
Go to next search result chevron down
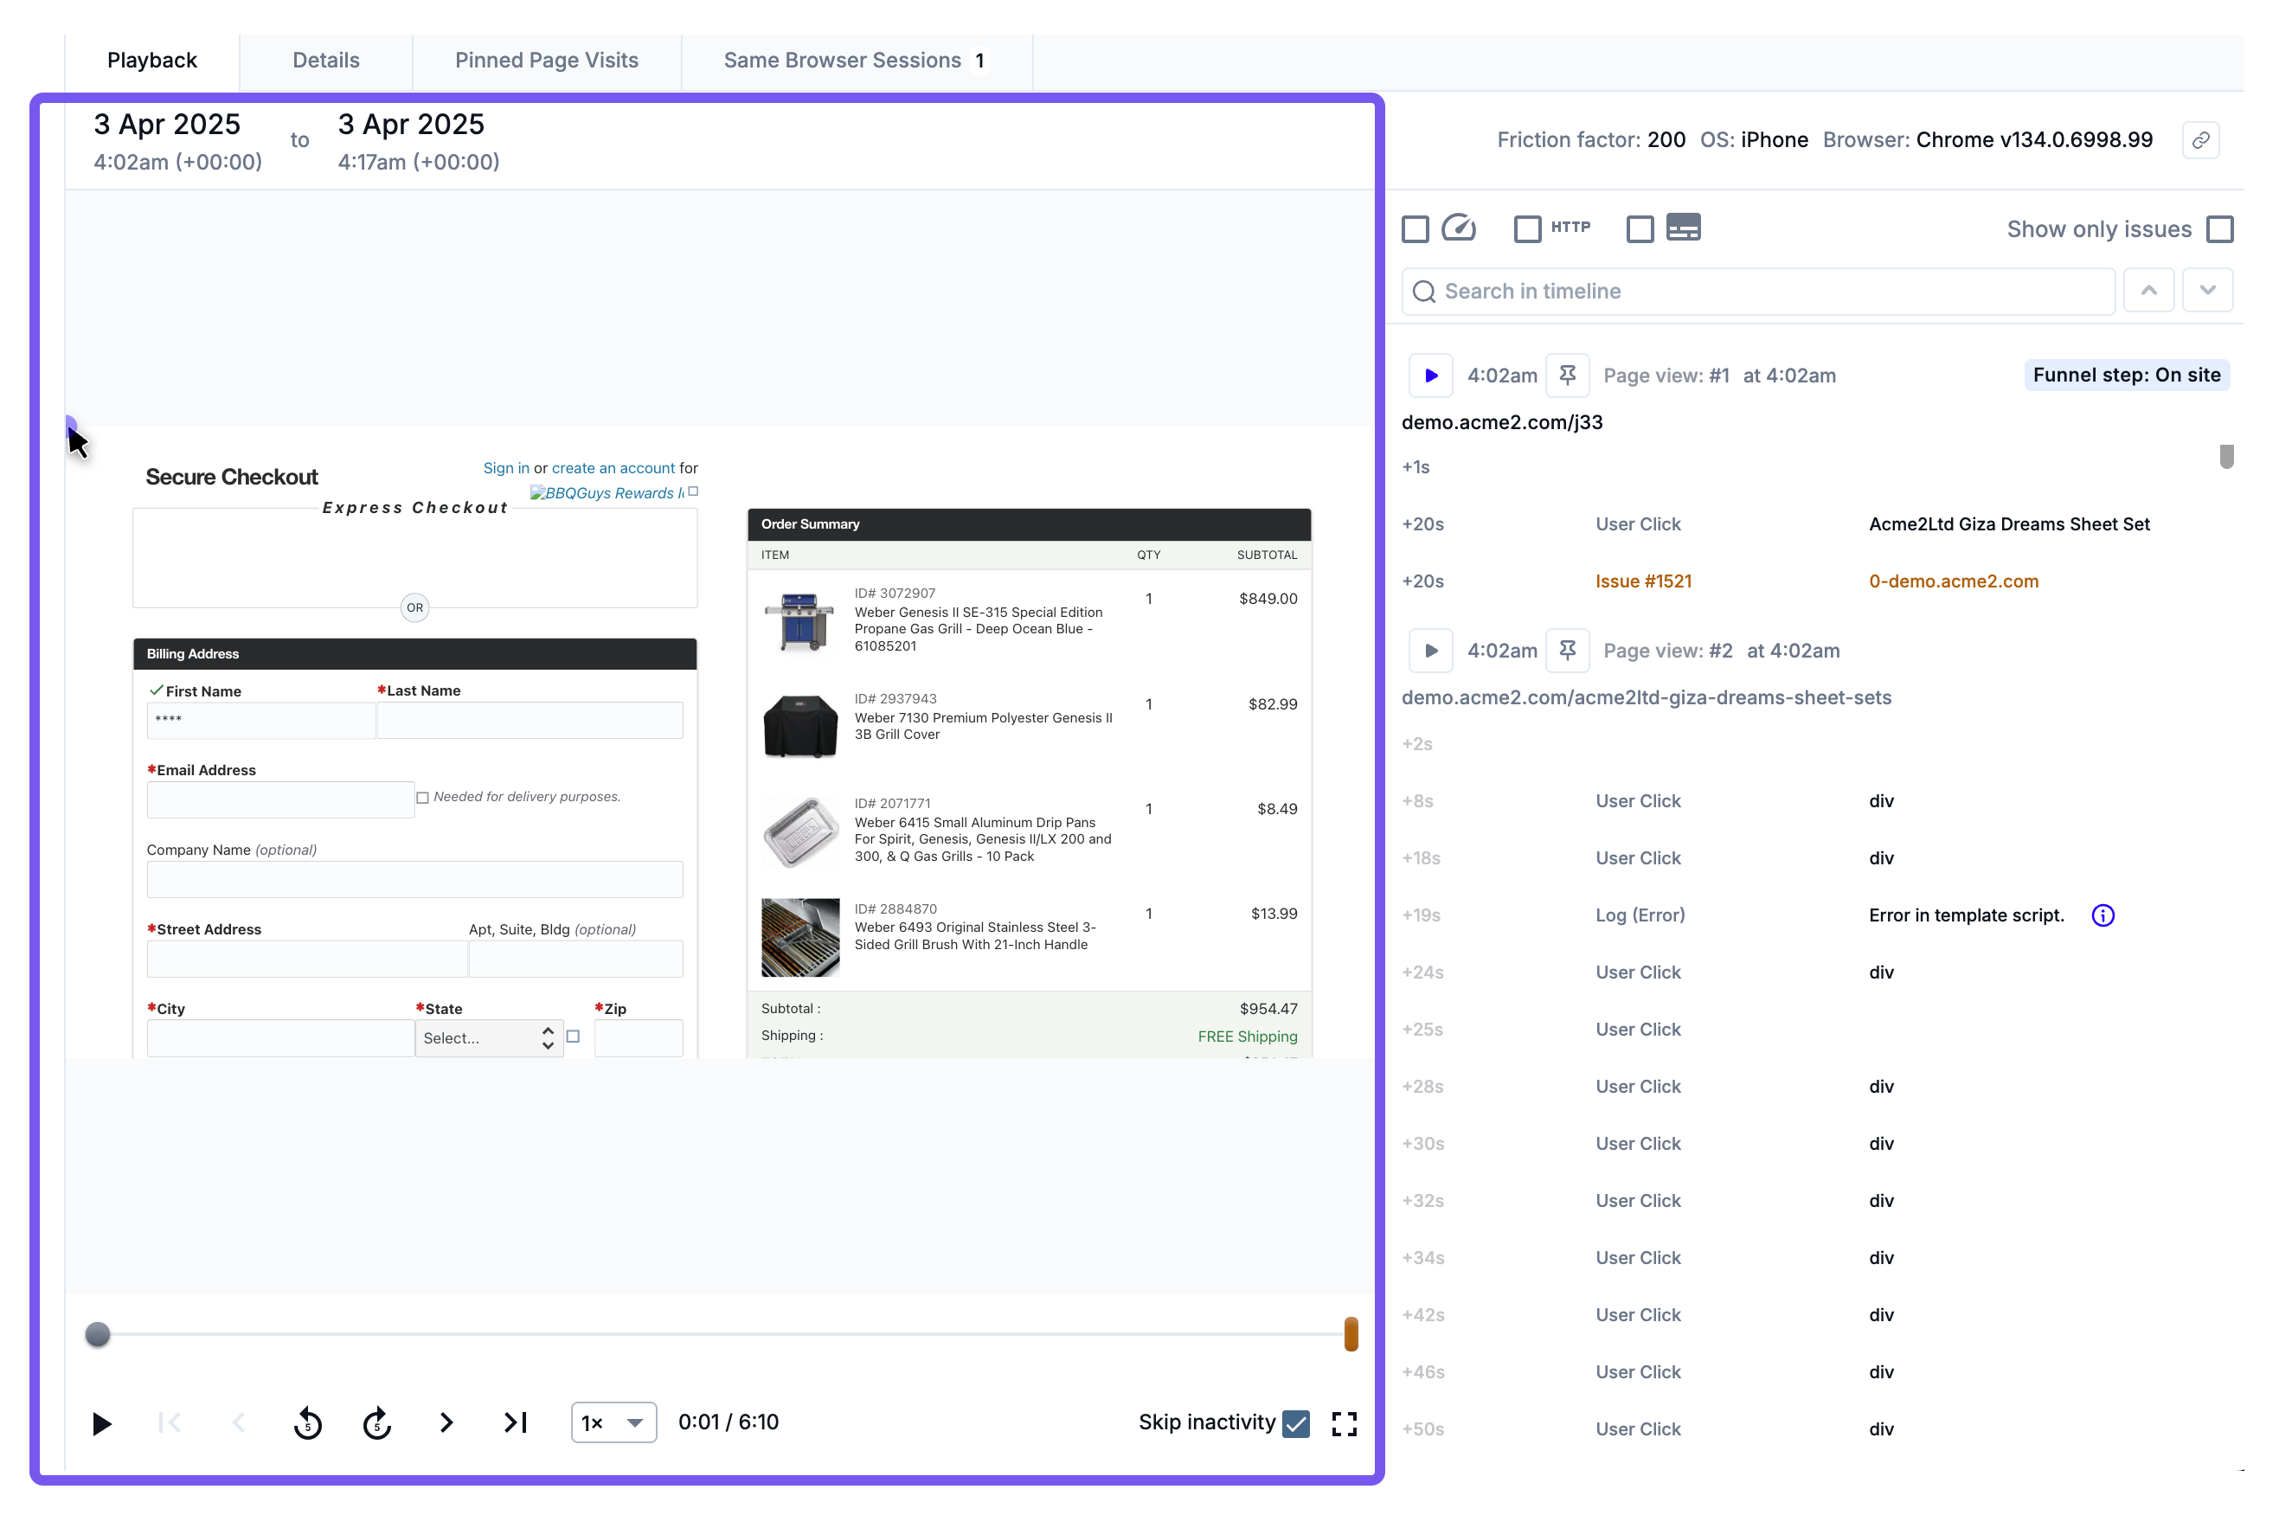point(2206,291)
